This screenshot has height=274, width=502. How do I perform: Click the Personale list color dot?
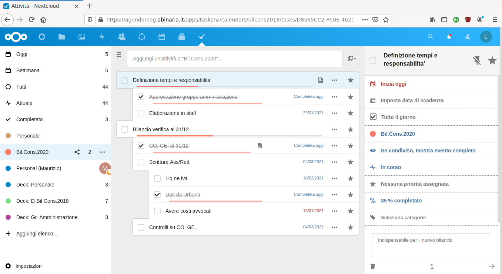coord(8,136)
